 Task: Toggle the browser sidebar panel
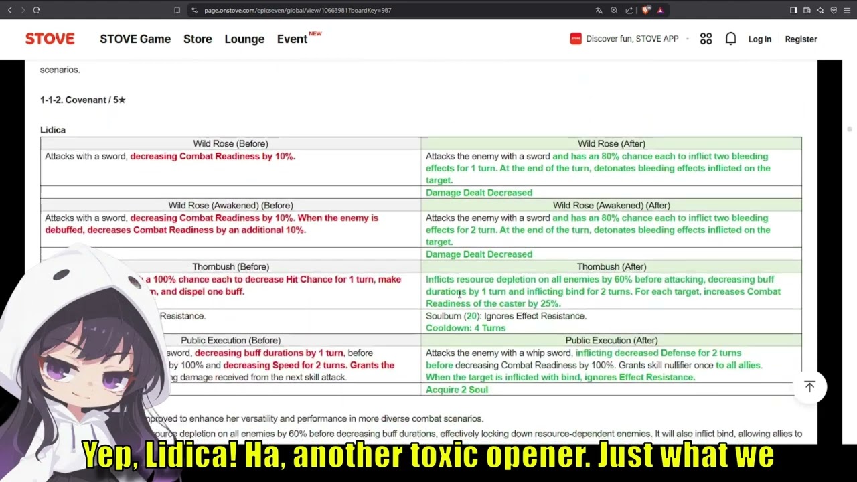(x=793, y=10)
